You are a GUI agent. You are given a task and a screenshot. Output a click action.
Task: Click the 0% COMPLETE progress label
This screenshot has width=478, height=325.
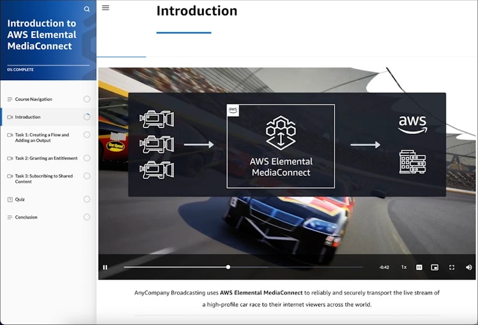(x=20, y=70)
